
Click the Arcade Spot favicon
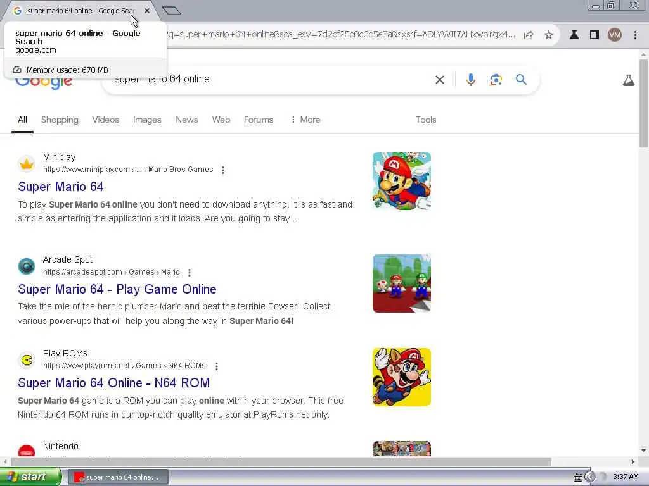[x=27, y=266]
